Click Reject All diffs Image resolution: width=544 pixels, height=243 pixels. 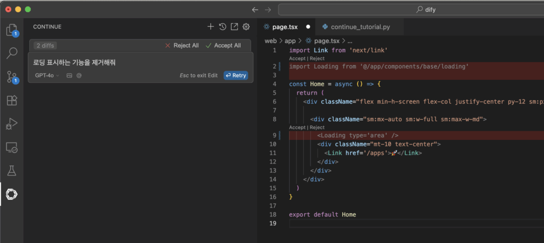pos(182,46)
